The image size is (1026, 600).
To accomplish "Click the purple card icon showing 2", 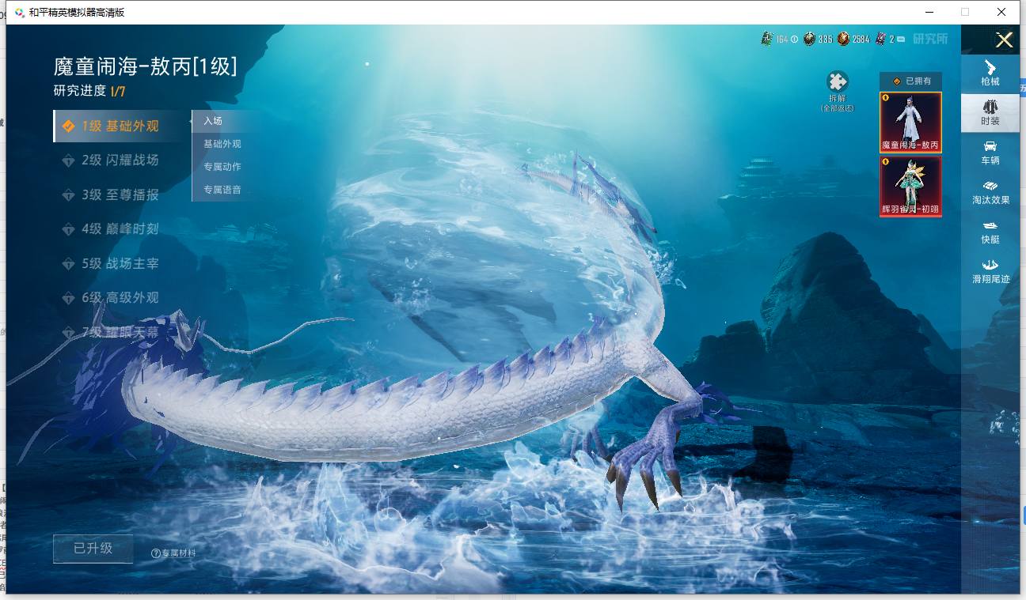I will 880,39.
